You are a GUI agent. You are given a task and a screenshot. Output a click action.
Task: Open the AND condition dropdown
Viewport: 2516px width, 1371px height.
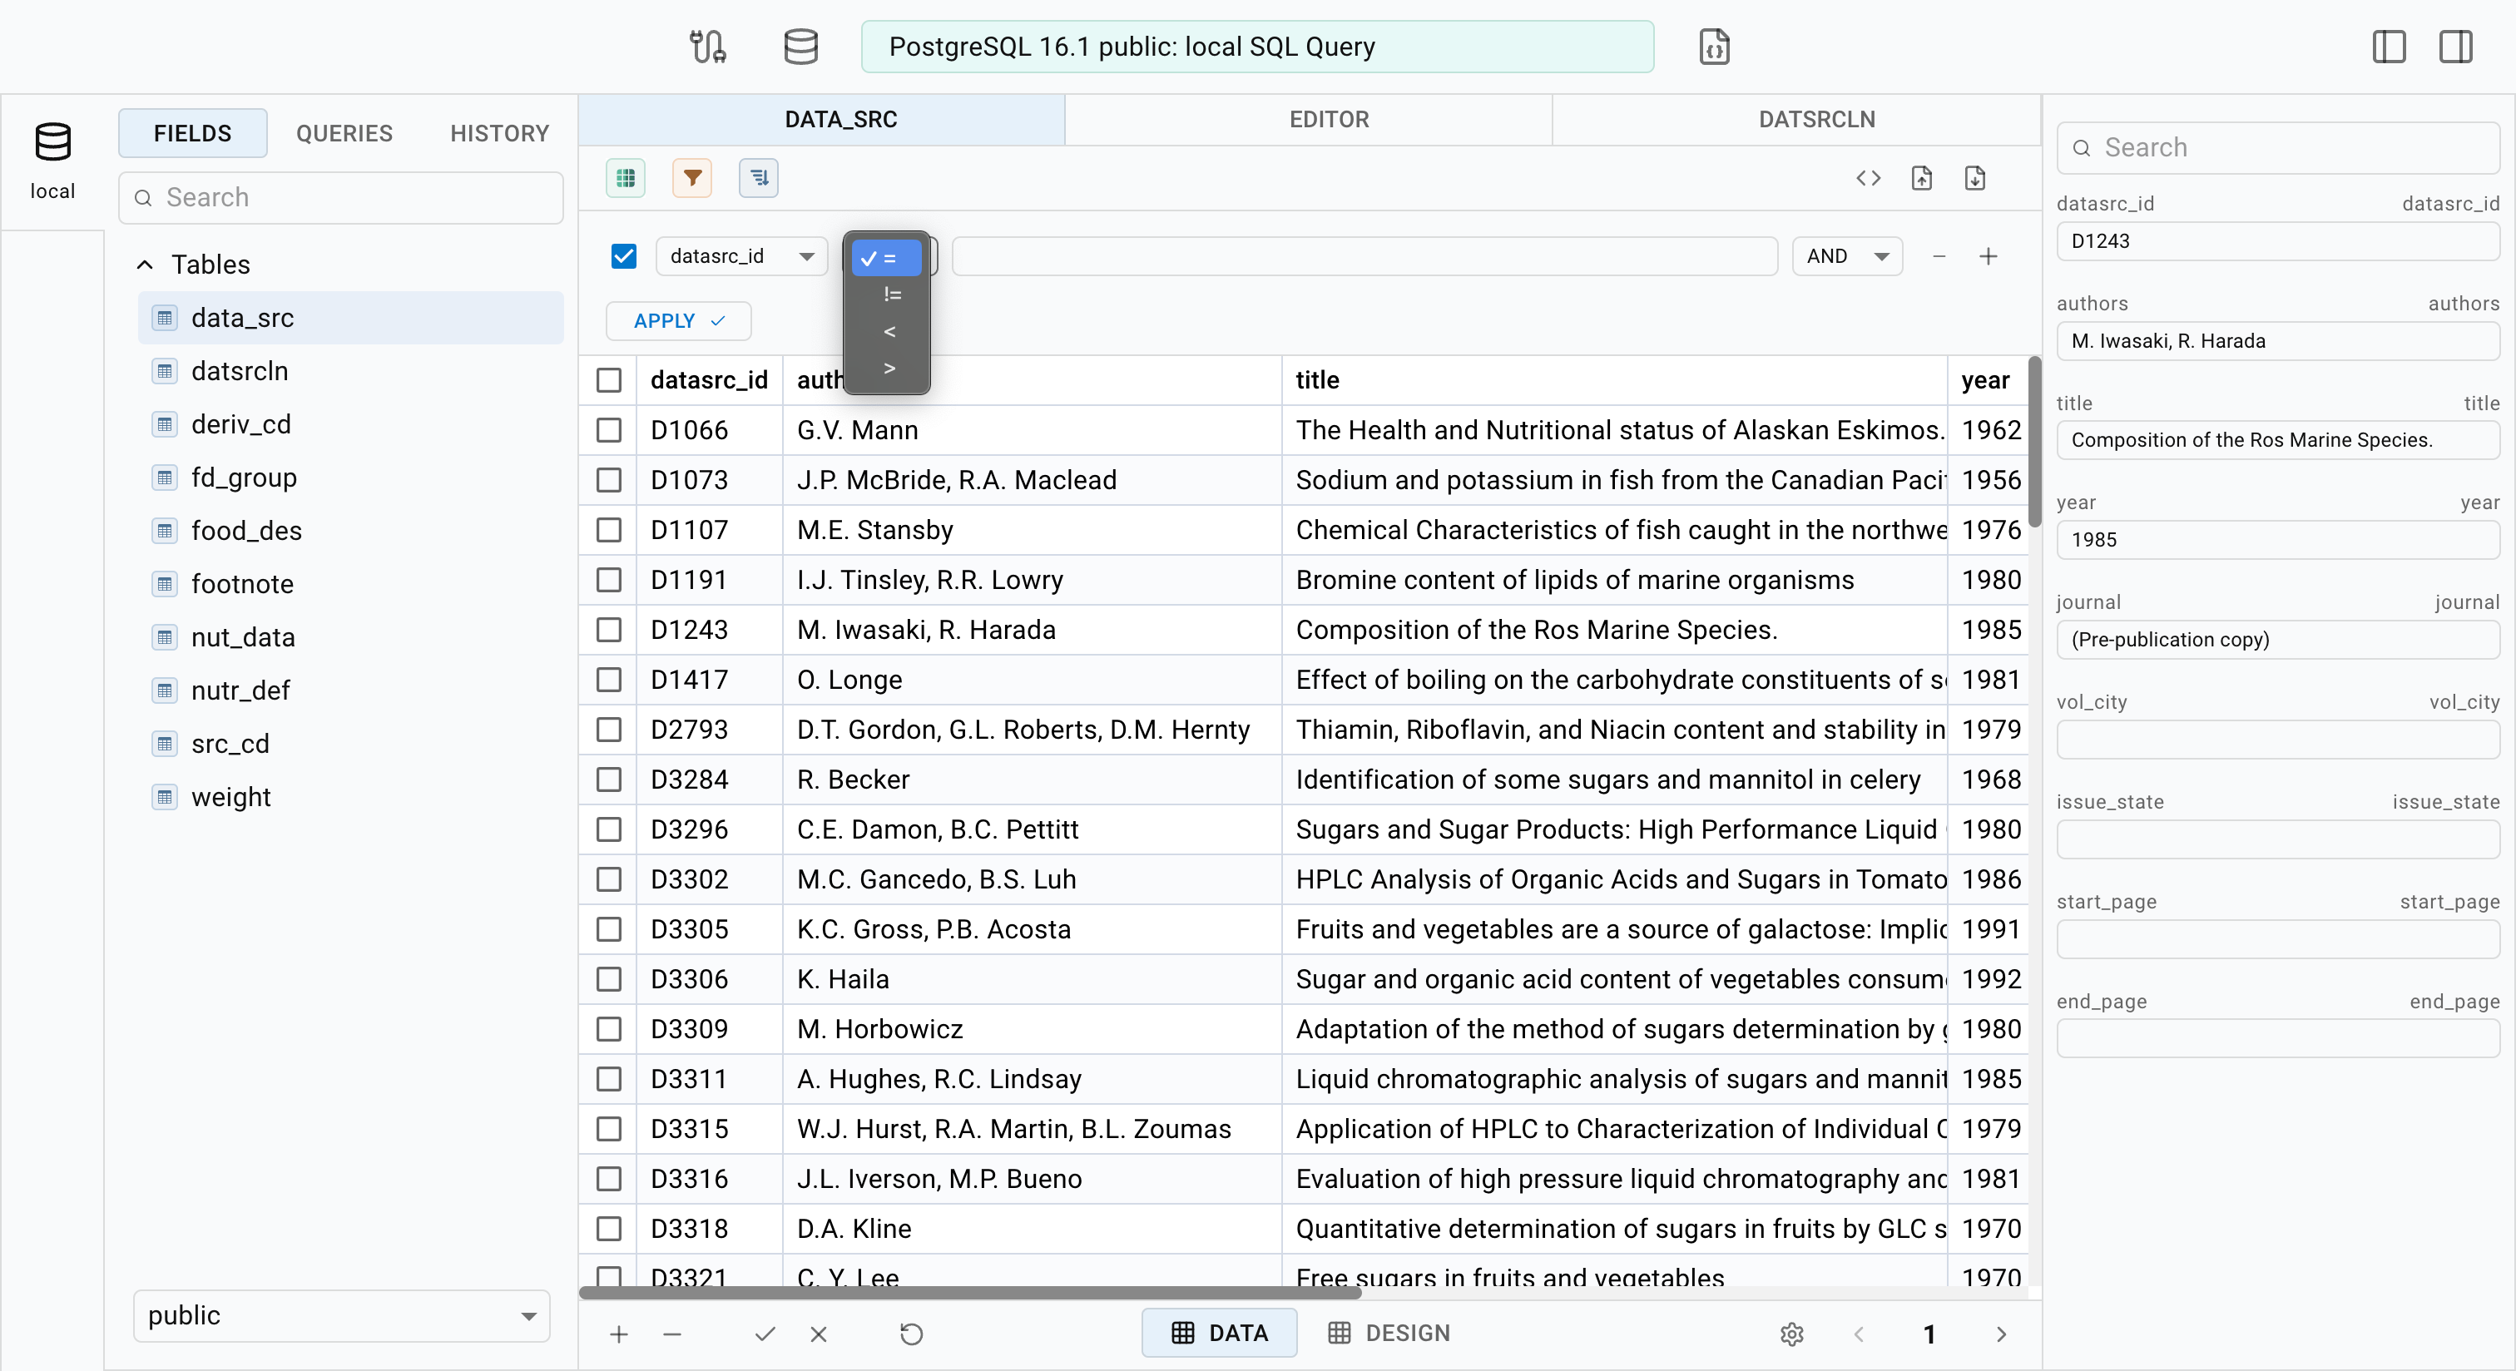coord(1846,256)
